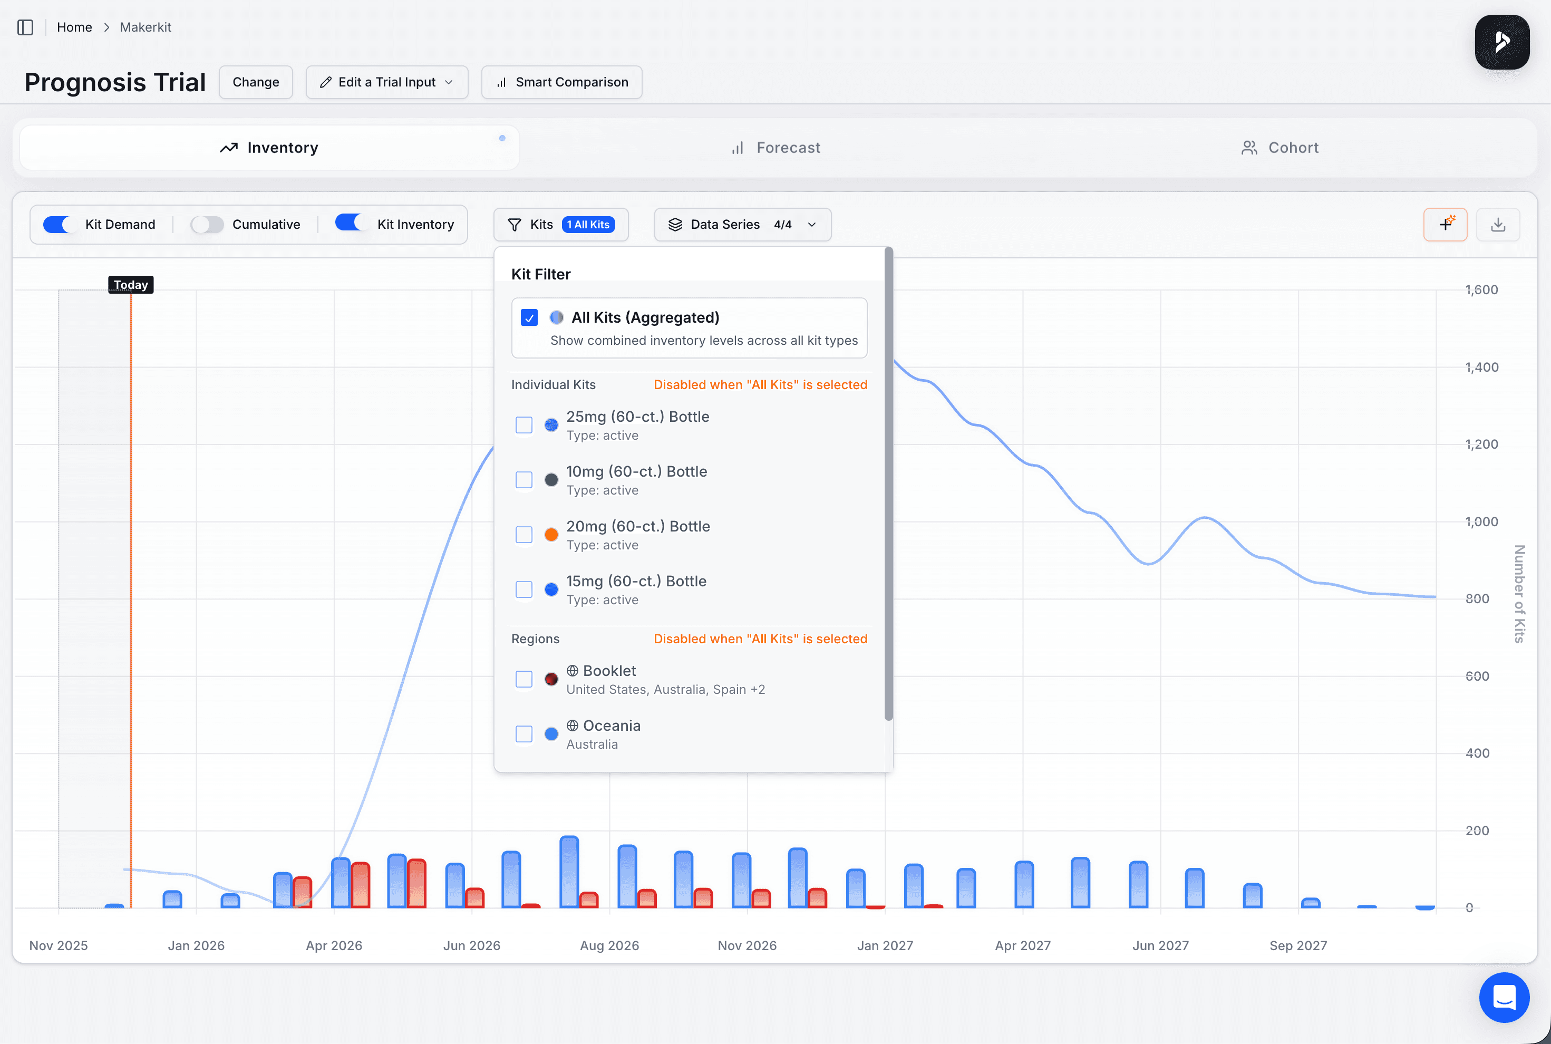The width and height of the screenshot is (1551, 1044).
Task: Turn off the Kit Demand toggle
Action: pos(60,225)
